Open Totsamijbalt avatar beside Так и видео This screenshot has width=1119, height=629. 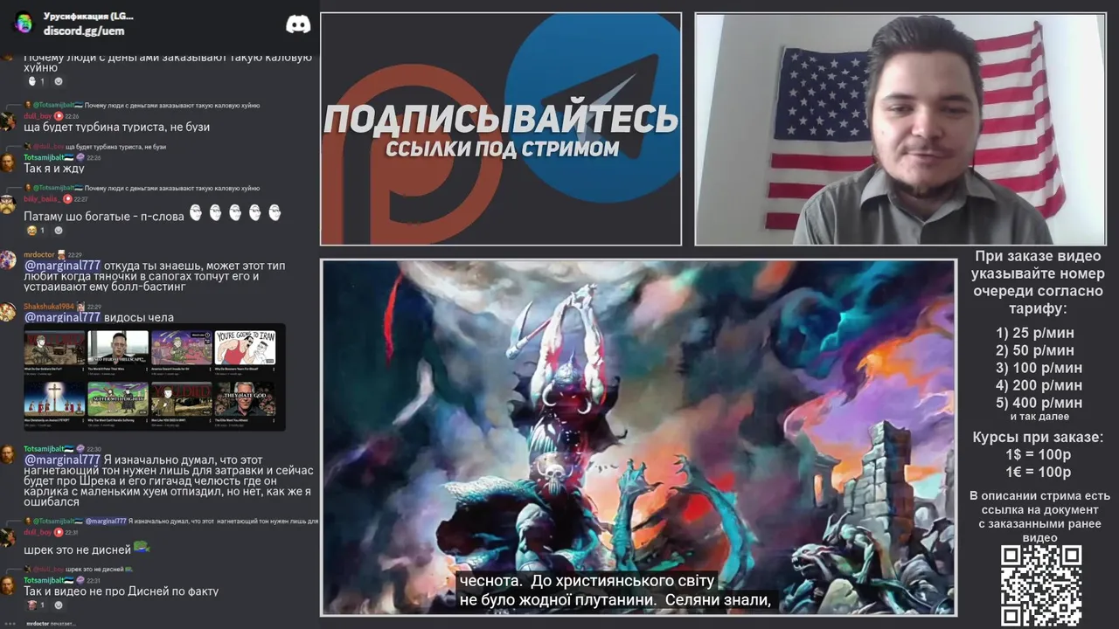point(8,585)
